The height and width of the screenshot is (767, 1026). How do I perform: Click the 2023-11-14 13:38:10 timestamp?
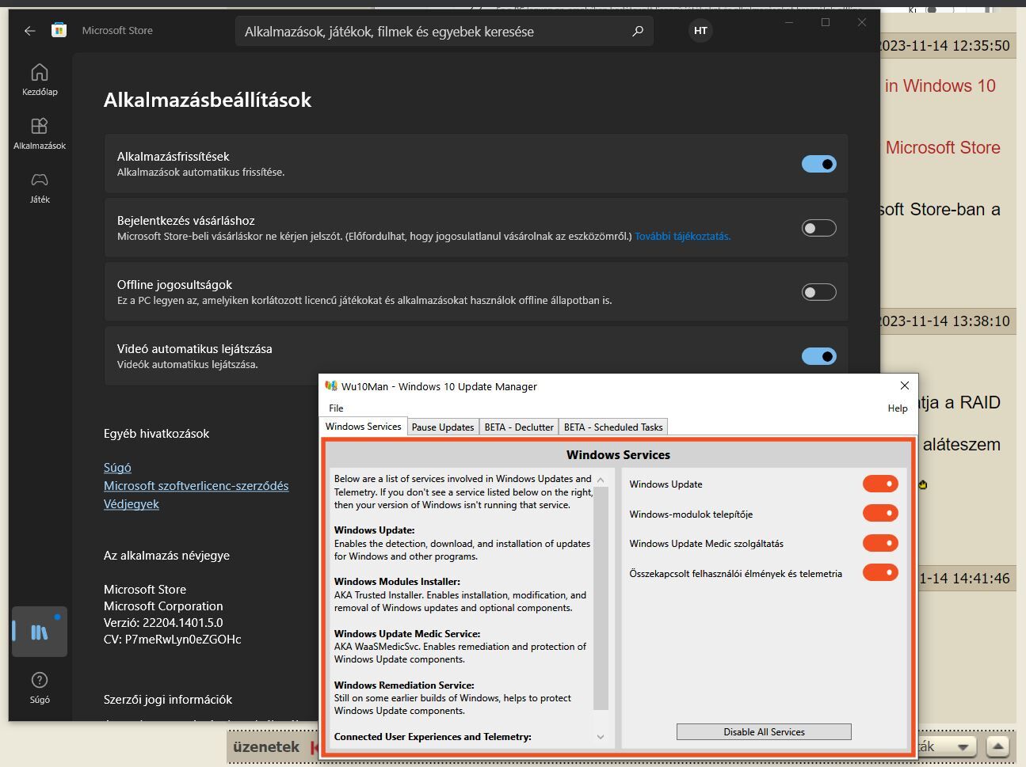coord(944,321)
